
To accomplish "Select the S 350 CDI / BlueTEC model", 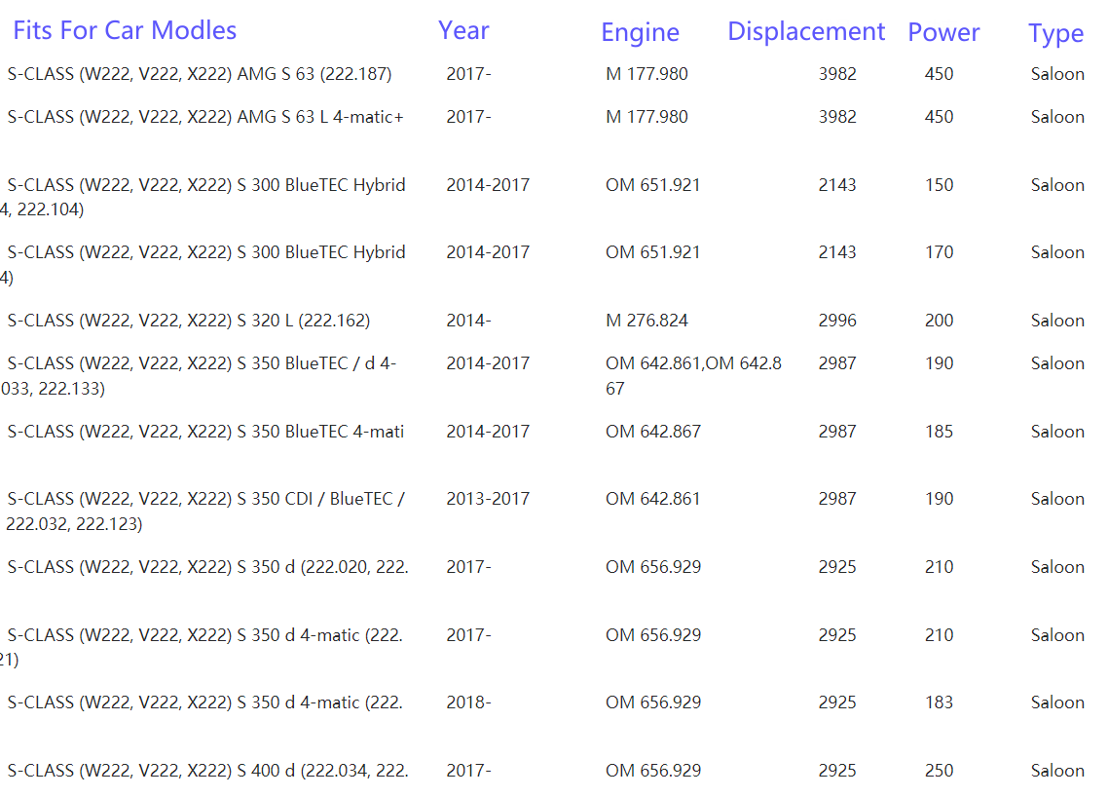I will click(x=205, y=499).
